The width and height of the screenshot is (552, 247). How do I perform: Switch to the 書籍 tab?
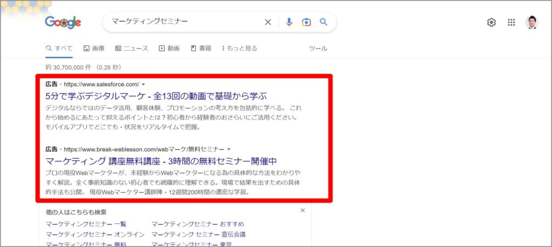pos(201,48)
